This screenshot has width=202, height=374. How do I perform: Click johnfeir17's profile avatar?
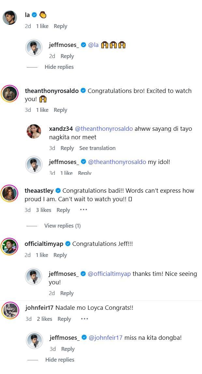click(10, 310)
